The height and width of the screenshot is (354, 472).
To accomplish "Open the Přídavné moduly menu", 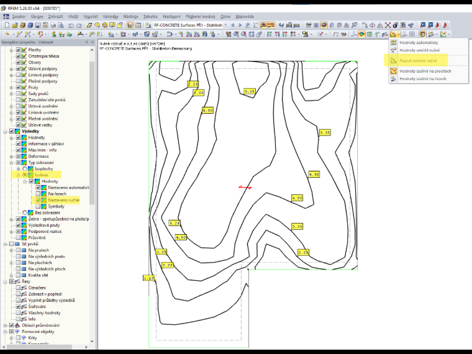I will click(201, 17).
